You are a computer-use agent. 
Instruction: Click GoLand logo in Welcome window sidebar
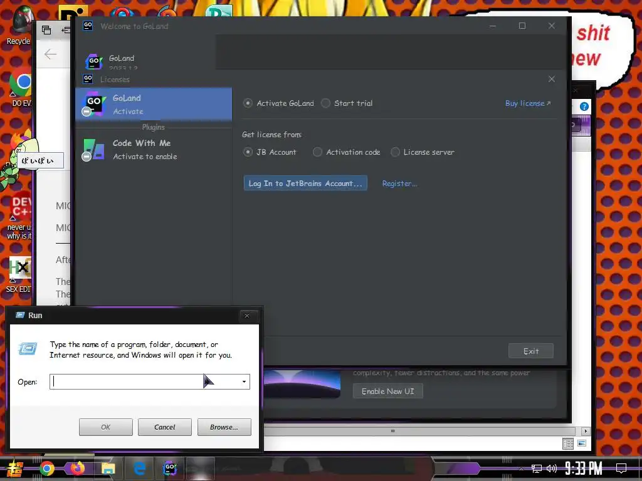(x=94, y=62)
